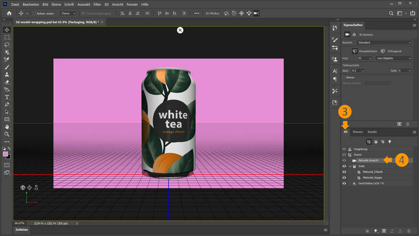419x236 pixels.
Task: Select the Eyedropper tool
Action: point(7,59)
